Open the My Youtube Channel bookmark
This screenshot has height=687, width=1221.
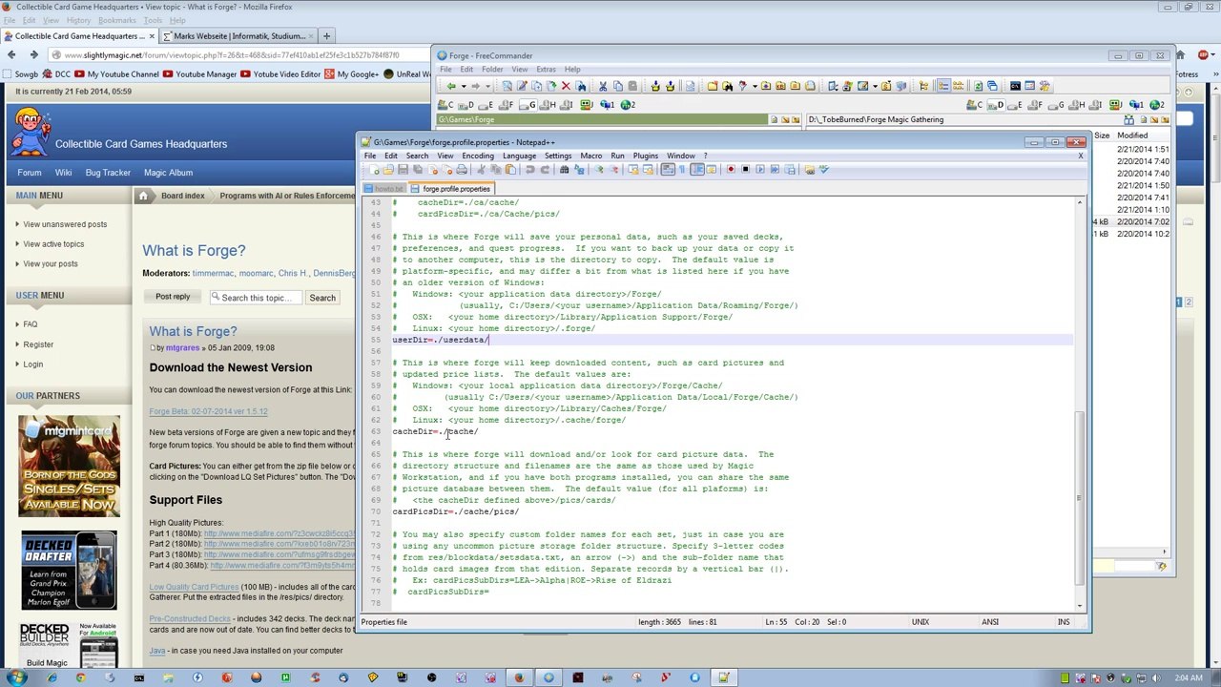[116, 74]
